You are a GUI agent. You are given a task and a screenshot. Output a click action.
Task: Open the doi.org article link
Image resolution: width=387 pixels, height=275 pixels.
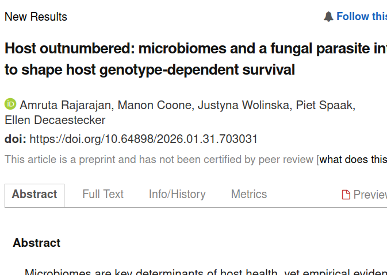coord(143,139)
